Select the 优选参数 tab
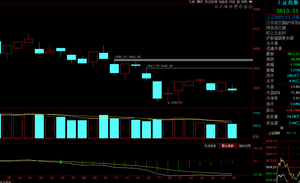The width and height of the screenshot is (300, 183). [x=210, y=146]
